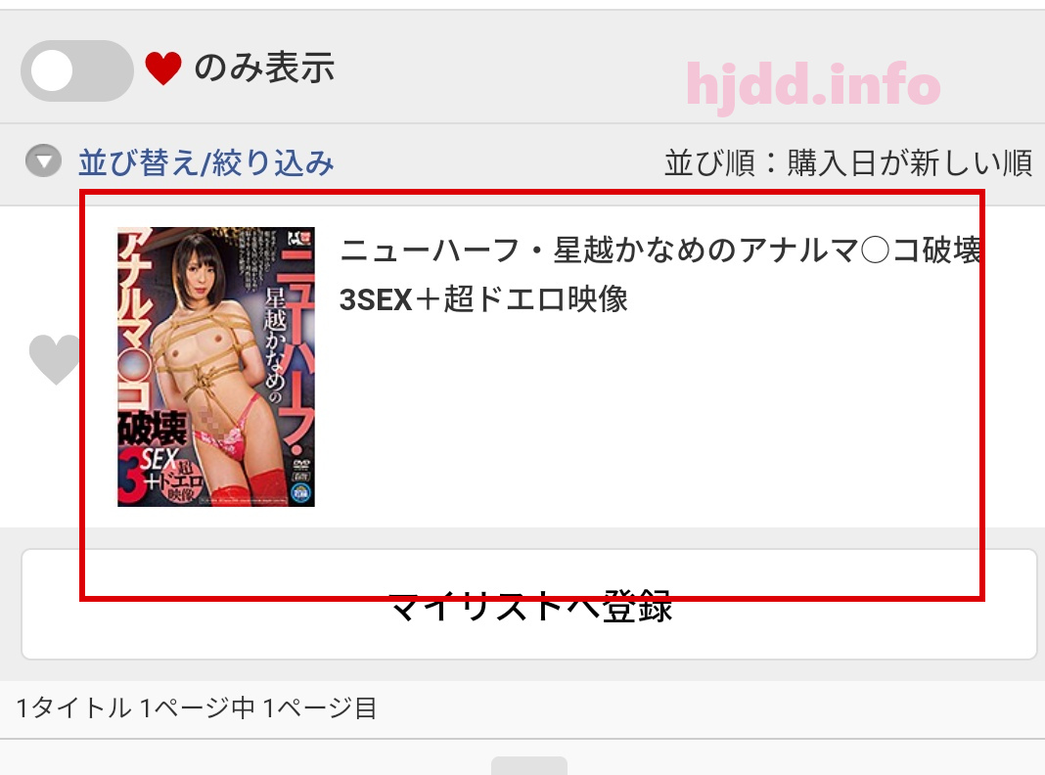Expand the round down-arrow sort icon
The width and height of the screenshot is (1045, 775).
point(43,160)
